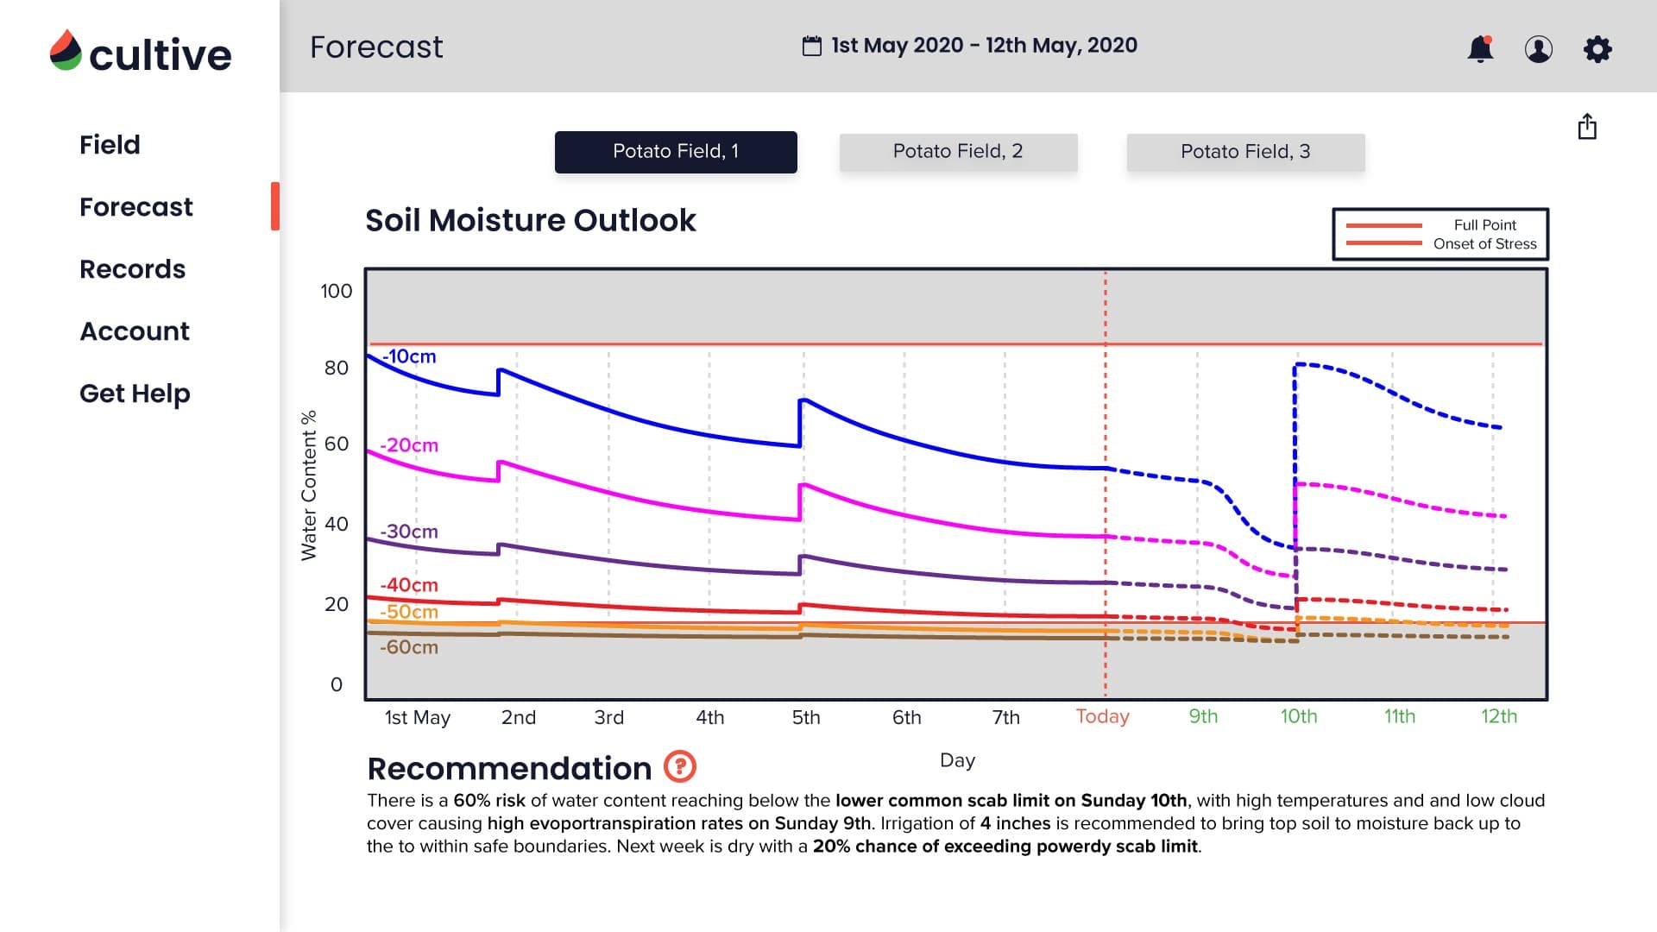The height and width of the screenshot is (932, 1657).
Task: Click Get Help in the sidebar
Action: coord(135,394)
